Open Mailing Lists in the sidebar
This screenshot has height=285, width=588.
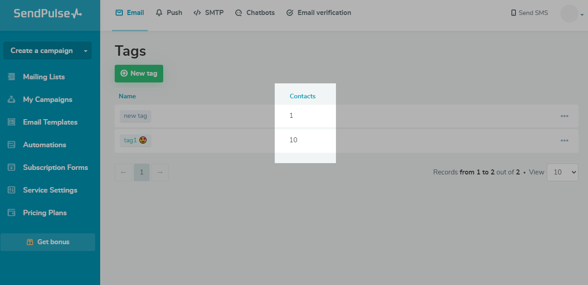tap(44, 77)
